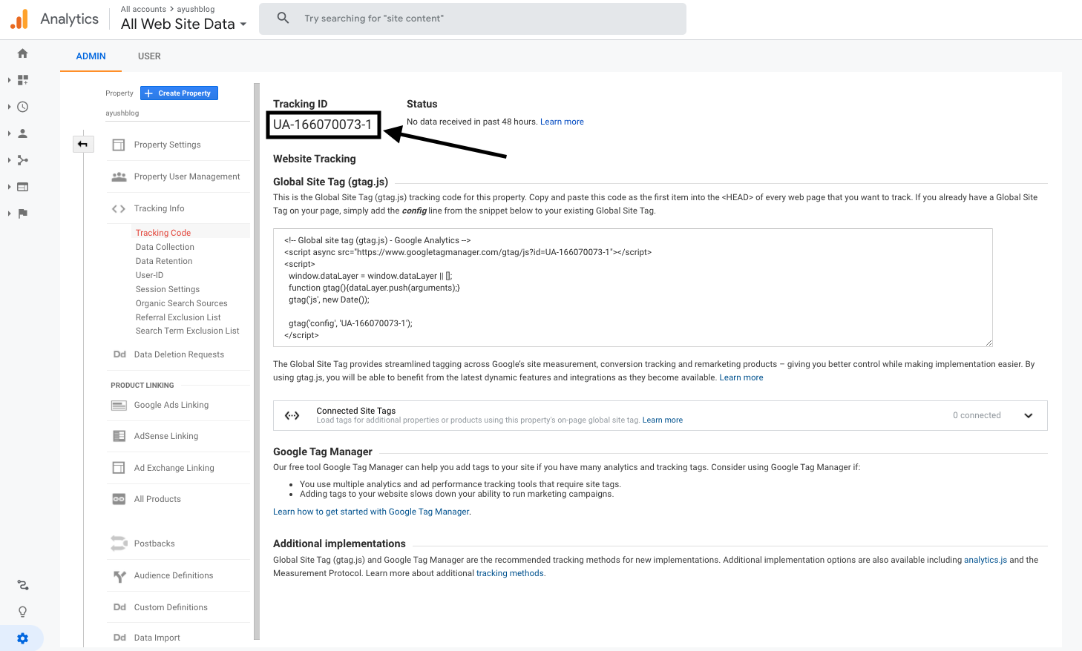
Task: Click the Data Import Dd icon
Action: pos(119,638)
